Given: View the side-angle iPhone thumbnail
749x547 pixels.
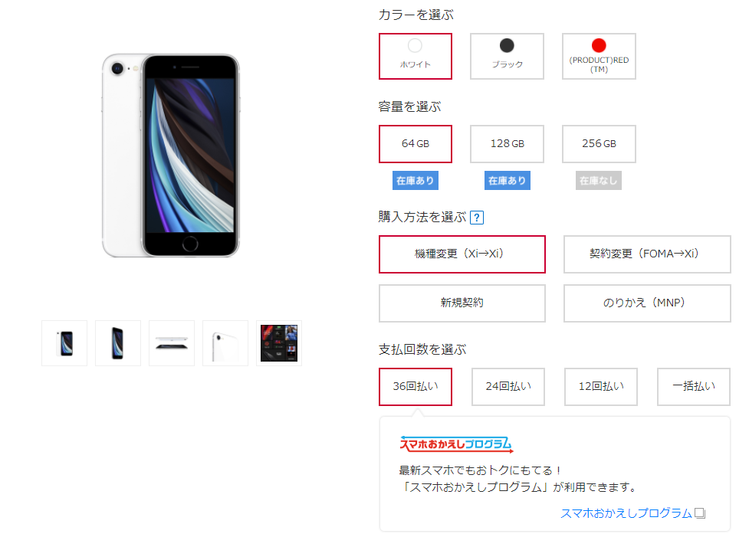Looking at the screenshot, I should point(118,343).
